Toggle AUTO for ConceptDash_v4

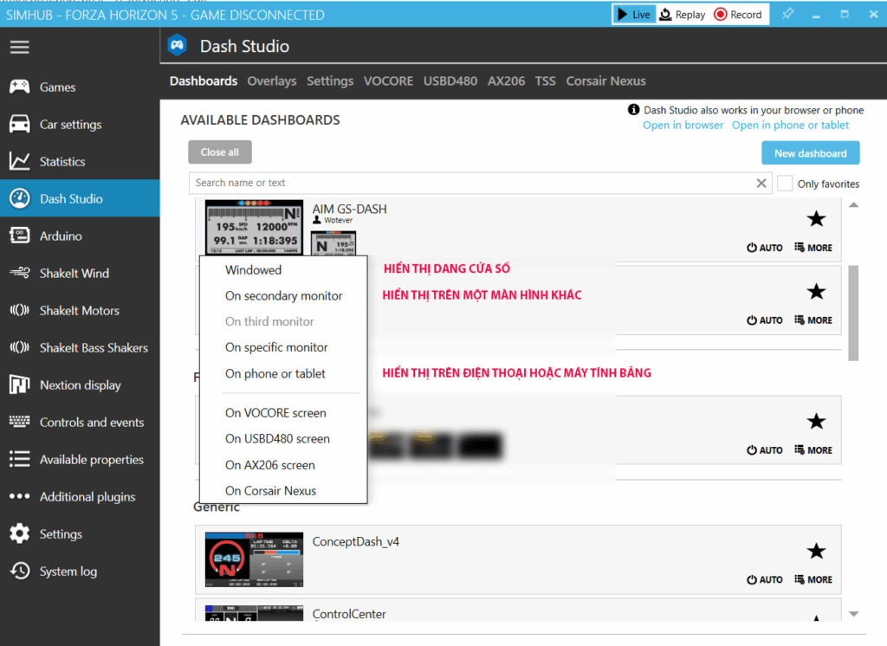click(x=765, y=580)
